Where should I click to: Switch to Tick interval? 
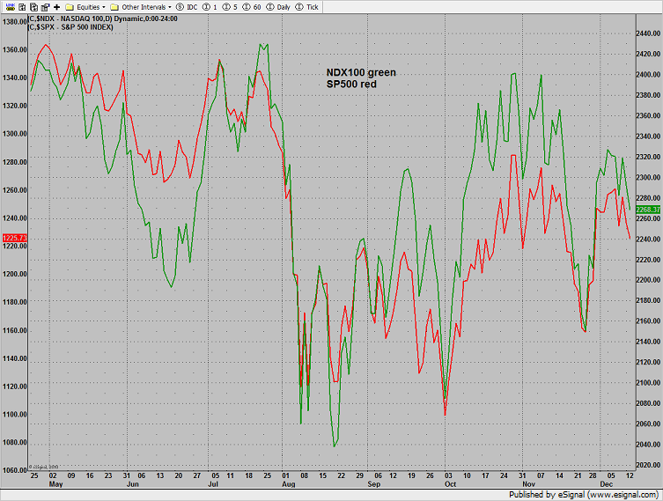[x=307, y=7]
